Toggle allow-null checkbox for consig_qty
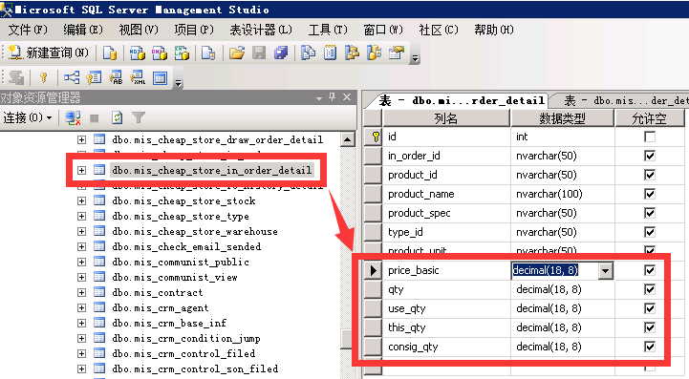Image resolution: width=689 pixels, height=379 pixels. (650, 347)
